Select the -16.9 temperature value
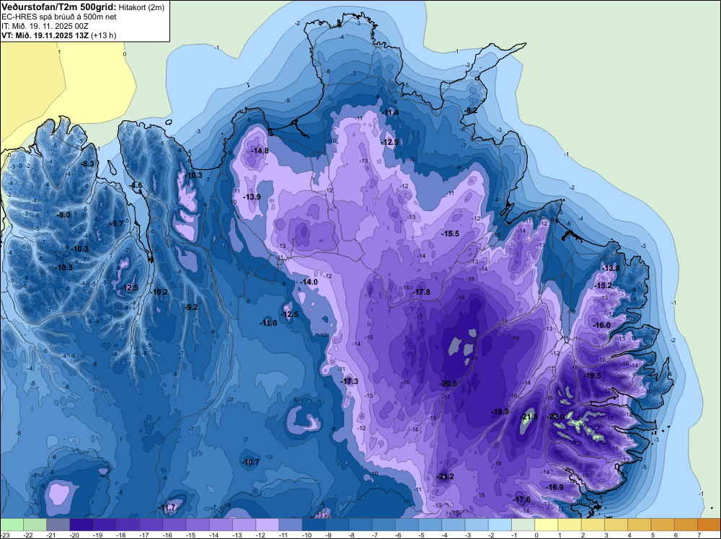 click(554, 487)
